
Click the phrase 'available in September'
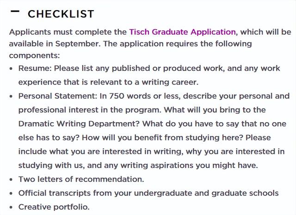coord(54,44)
